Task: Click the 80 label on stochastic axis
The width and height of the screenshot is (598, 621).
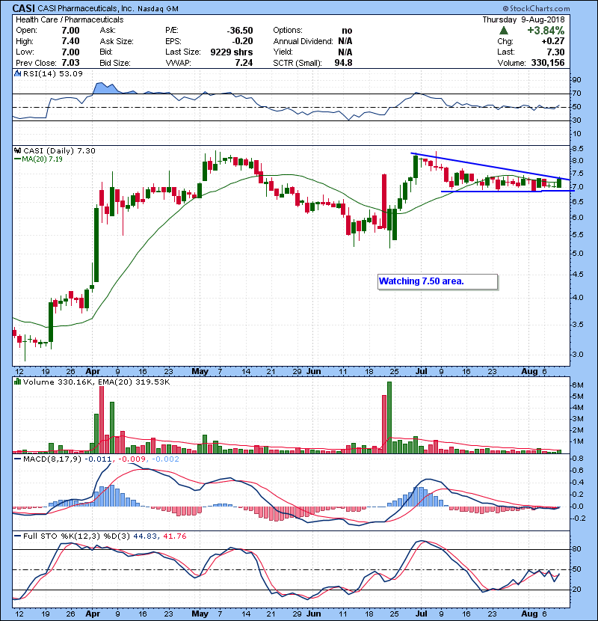Action: click(x=576, y=549)
